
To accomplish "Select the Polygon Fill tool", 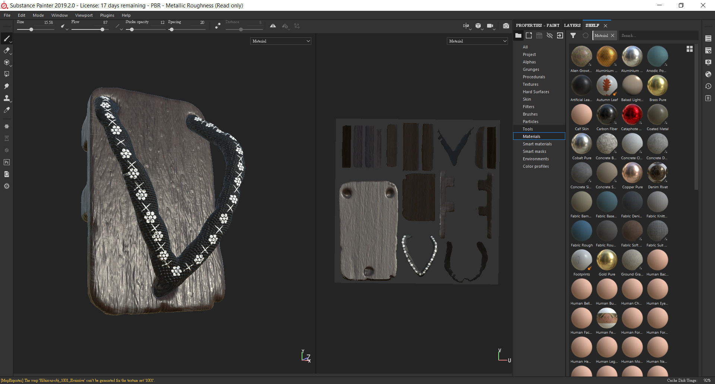I will pos(6,74).
